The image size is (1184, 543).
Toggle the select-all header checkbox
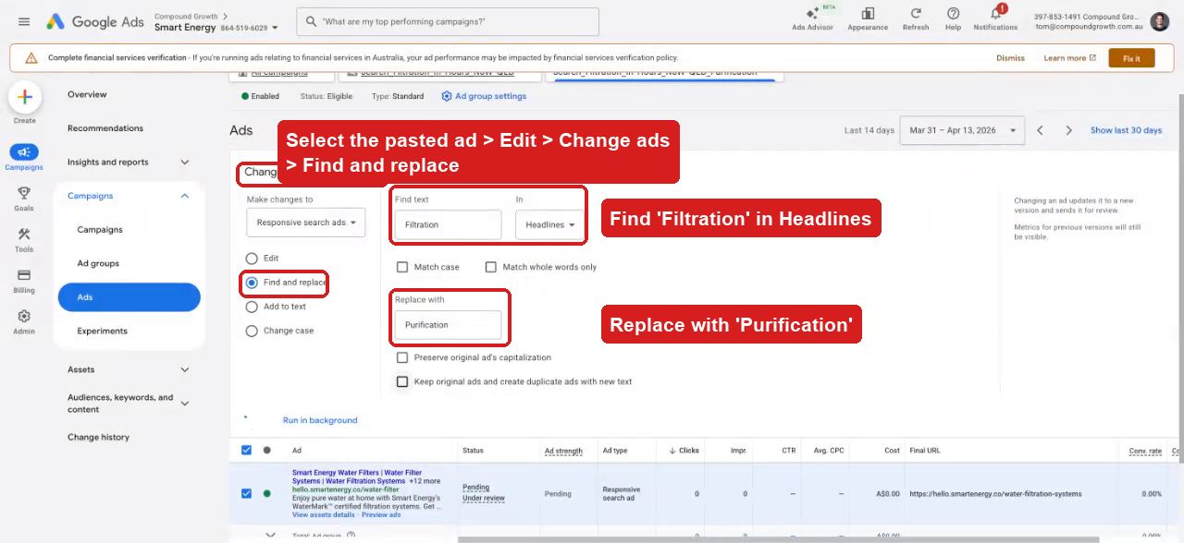246,451
